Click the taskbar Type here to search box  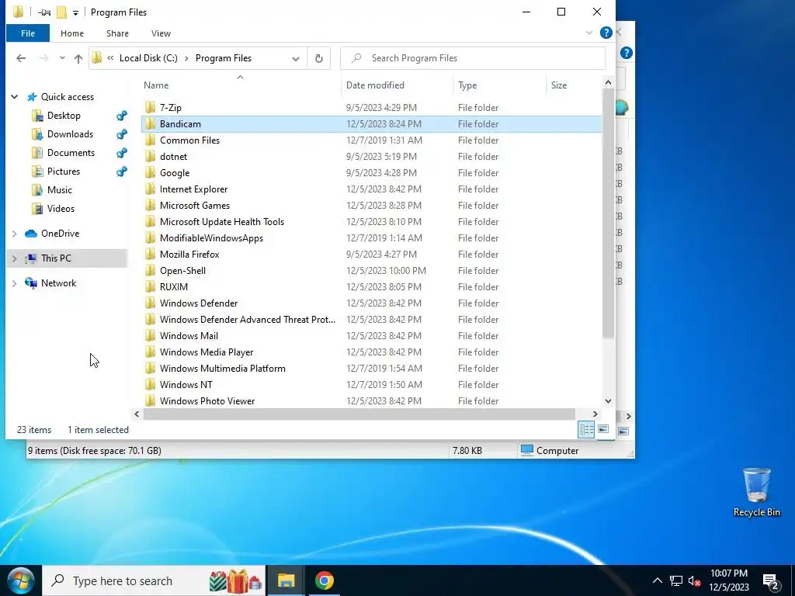(154, 580)
